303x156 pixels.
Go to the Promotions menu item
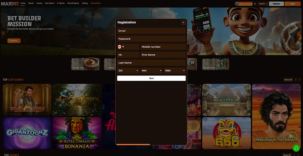pyautogui.click(x=96, y=3)
